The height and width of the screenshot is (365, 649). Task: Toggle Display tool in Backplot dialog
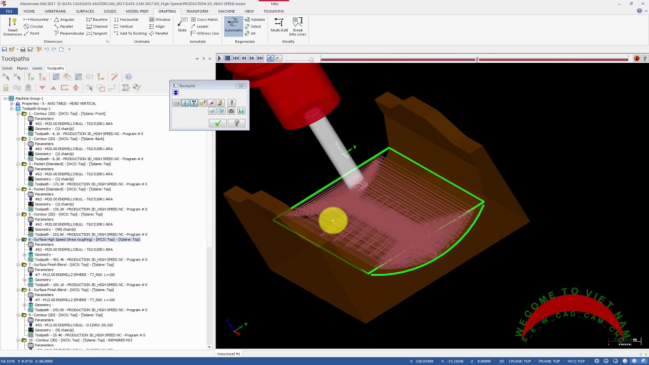click(x=185, y=103)
